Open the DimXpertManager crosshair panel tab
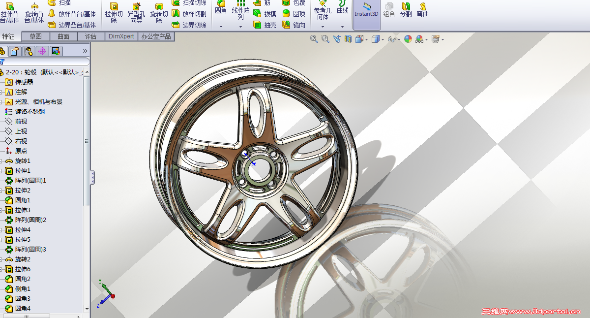Image resolution: width=590 pixels, height=318 pixels. (42, 51)
